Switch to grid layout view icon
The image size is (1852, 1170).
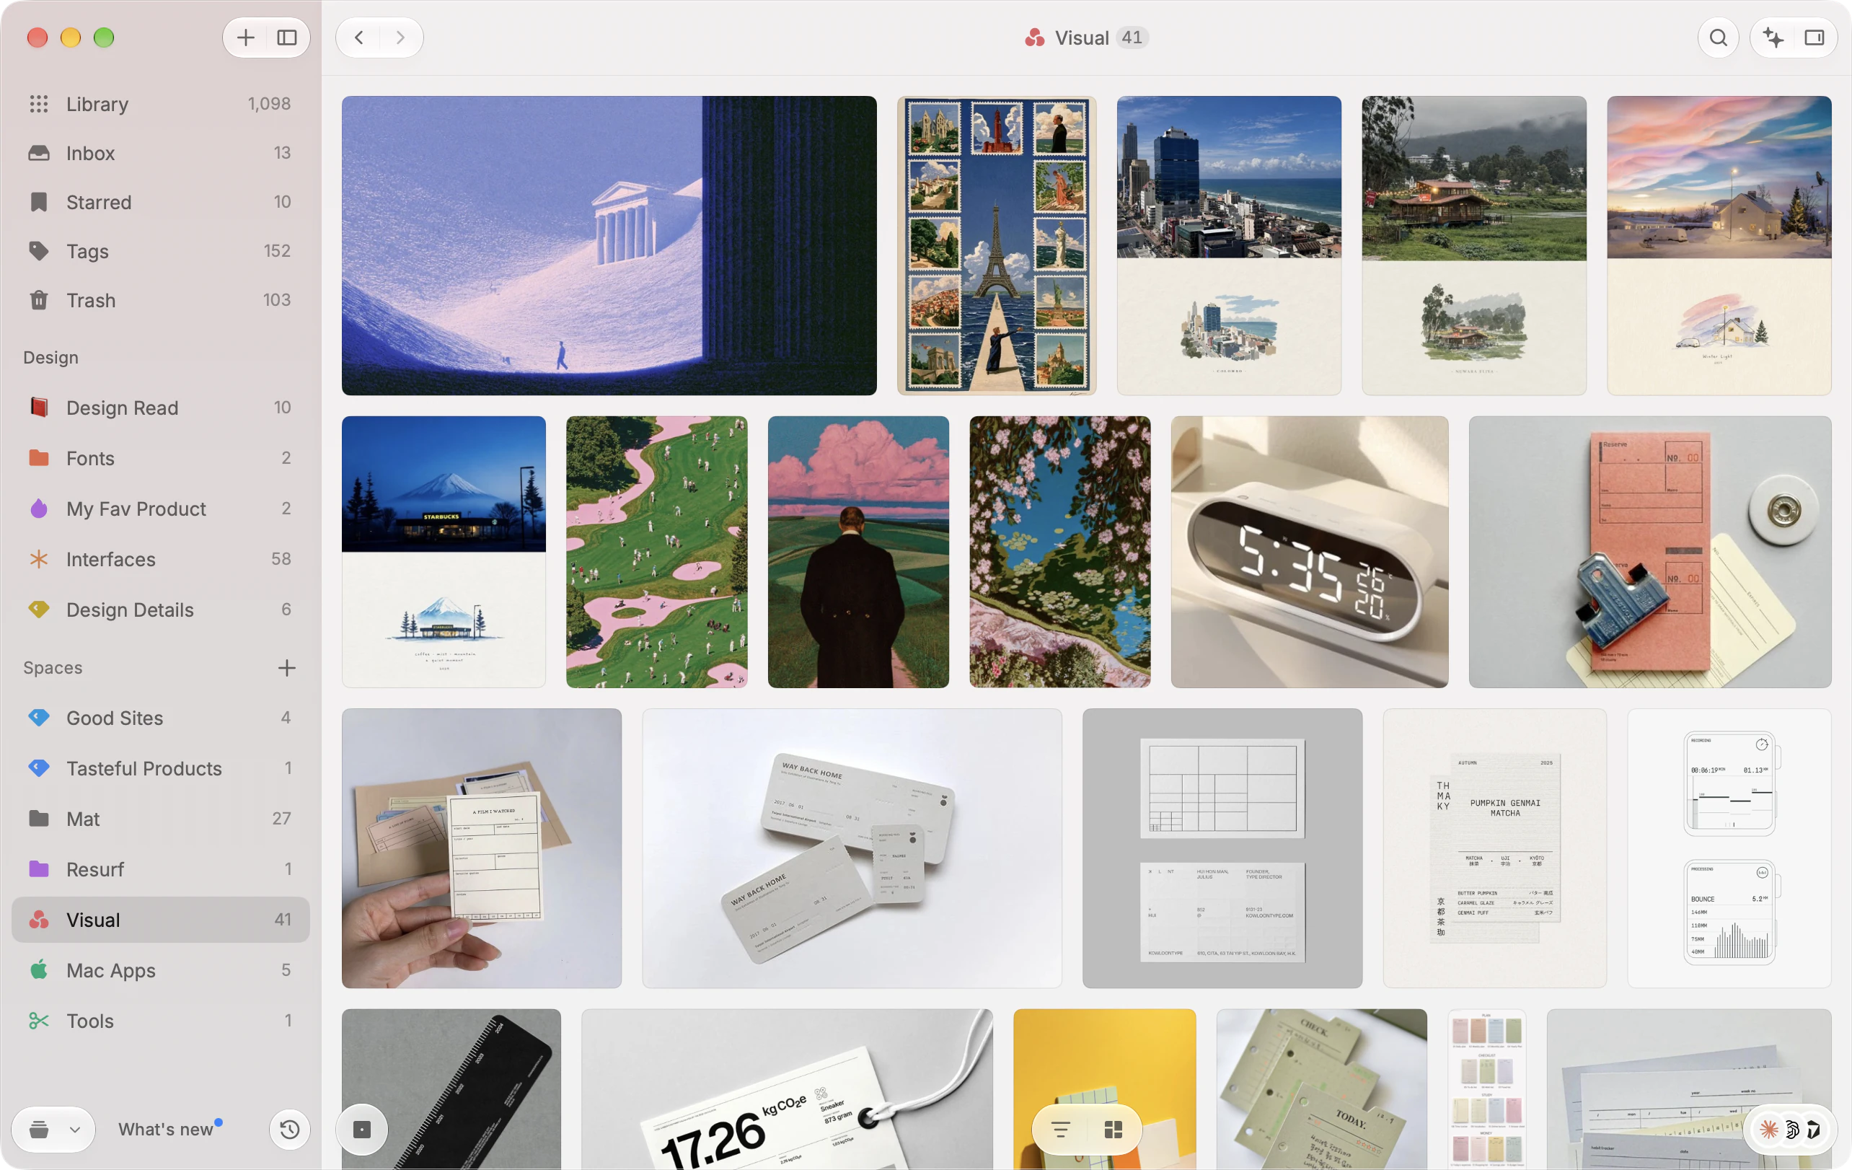coord(1113,1129)
